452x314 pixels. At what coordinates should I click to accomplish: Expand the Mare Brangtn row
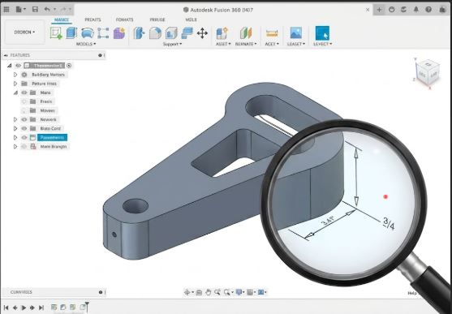tap(15, 147)
